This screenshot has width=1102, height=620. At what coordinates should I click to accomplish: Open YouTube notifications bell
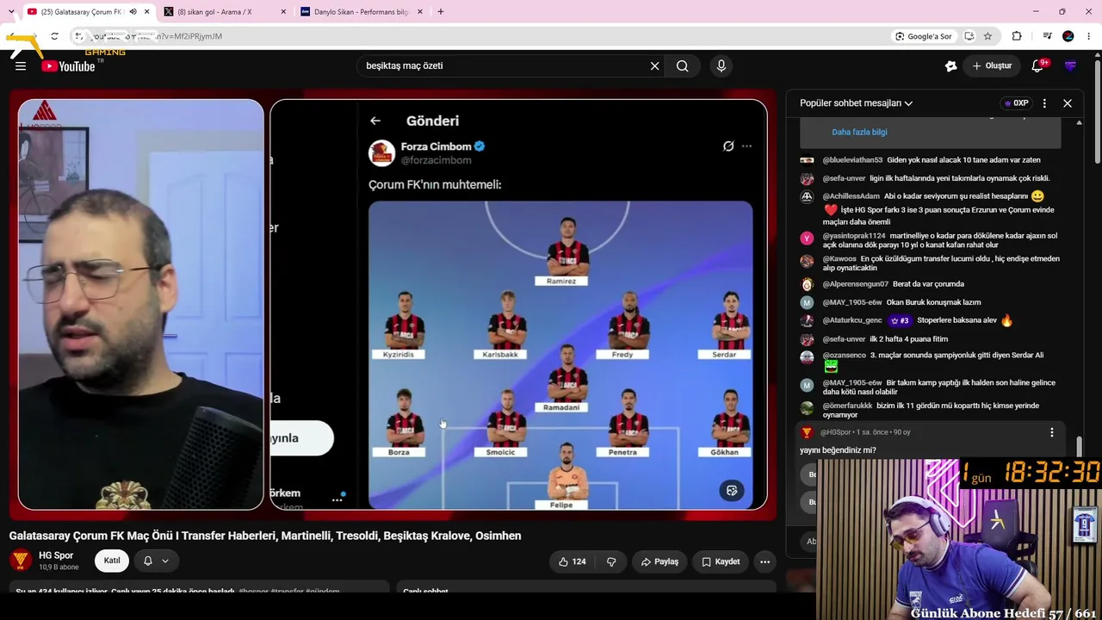pos(1038,65)
